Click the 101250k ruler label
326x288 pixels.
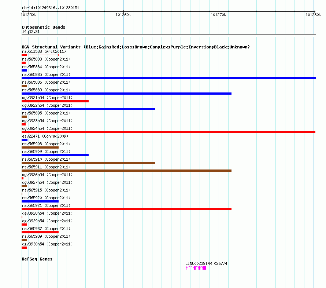(28, 15)
